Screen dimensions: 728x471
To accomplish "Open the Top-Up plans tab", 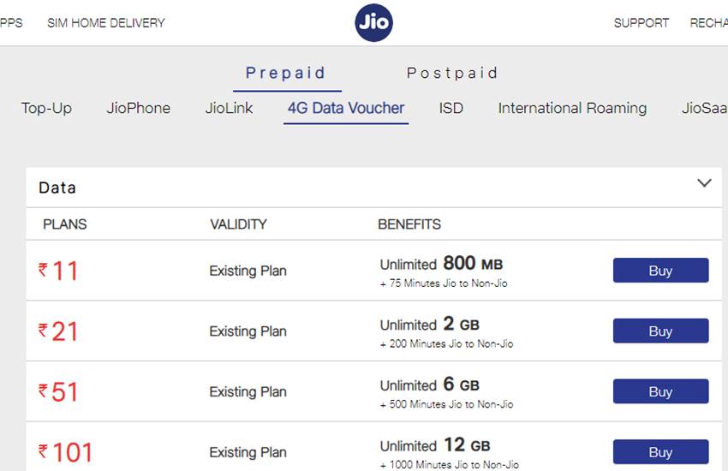I will (x=46, y=108).
